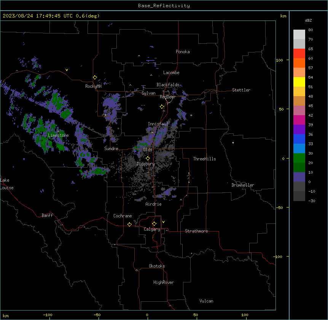The width and height of the screenshot is (328, 320).
Task: Click the Cochrane label
Action: (x=123, y=216)
